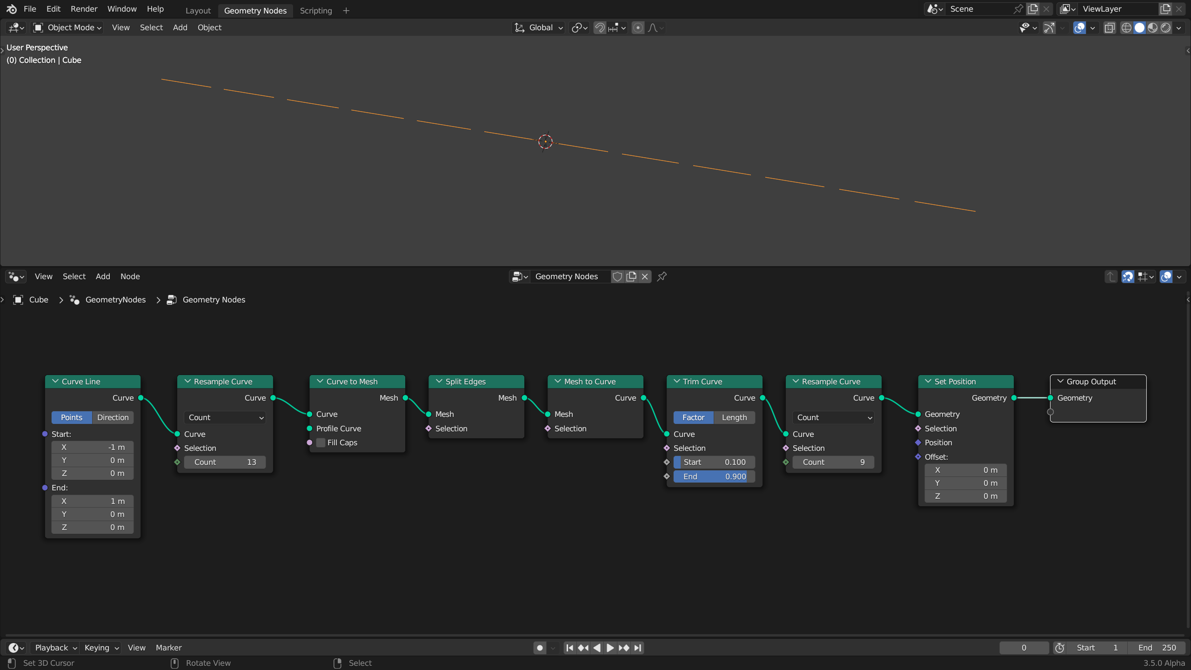Viewport: 1191px width, 670px height.
Task: Toggle viewport overlays in 3D viewport
Action: coord(1080,28)
